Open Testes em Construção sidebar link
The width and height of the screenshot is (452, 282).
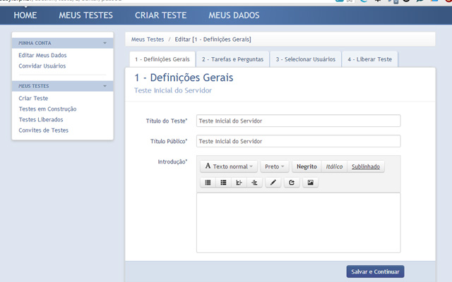47,109
